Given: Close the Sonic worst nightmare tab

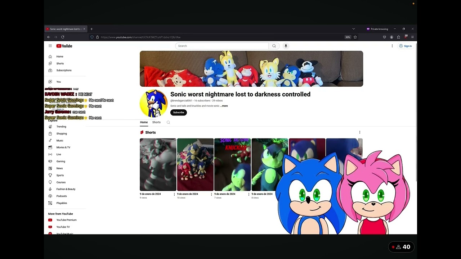Looking at the screenshot, I should point(84,29).
